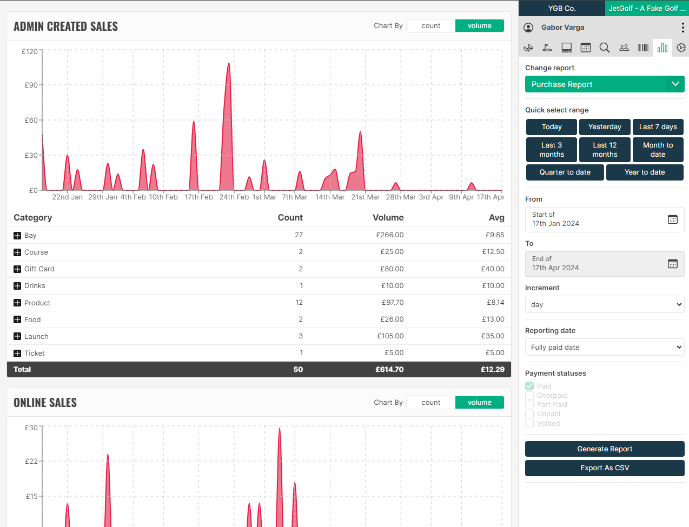Click the Bay volume £266.00 cell
The height and width of the screenshot is (527, 689).
click(390, 235)
